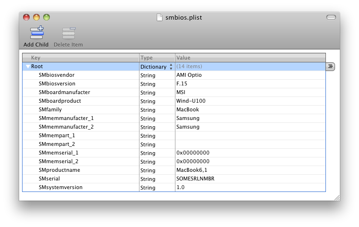Click the Wind-U100 value
The height and width of the screenshot is (227, 359).
(191, 101)
